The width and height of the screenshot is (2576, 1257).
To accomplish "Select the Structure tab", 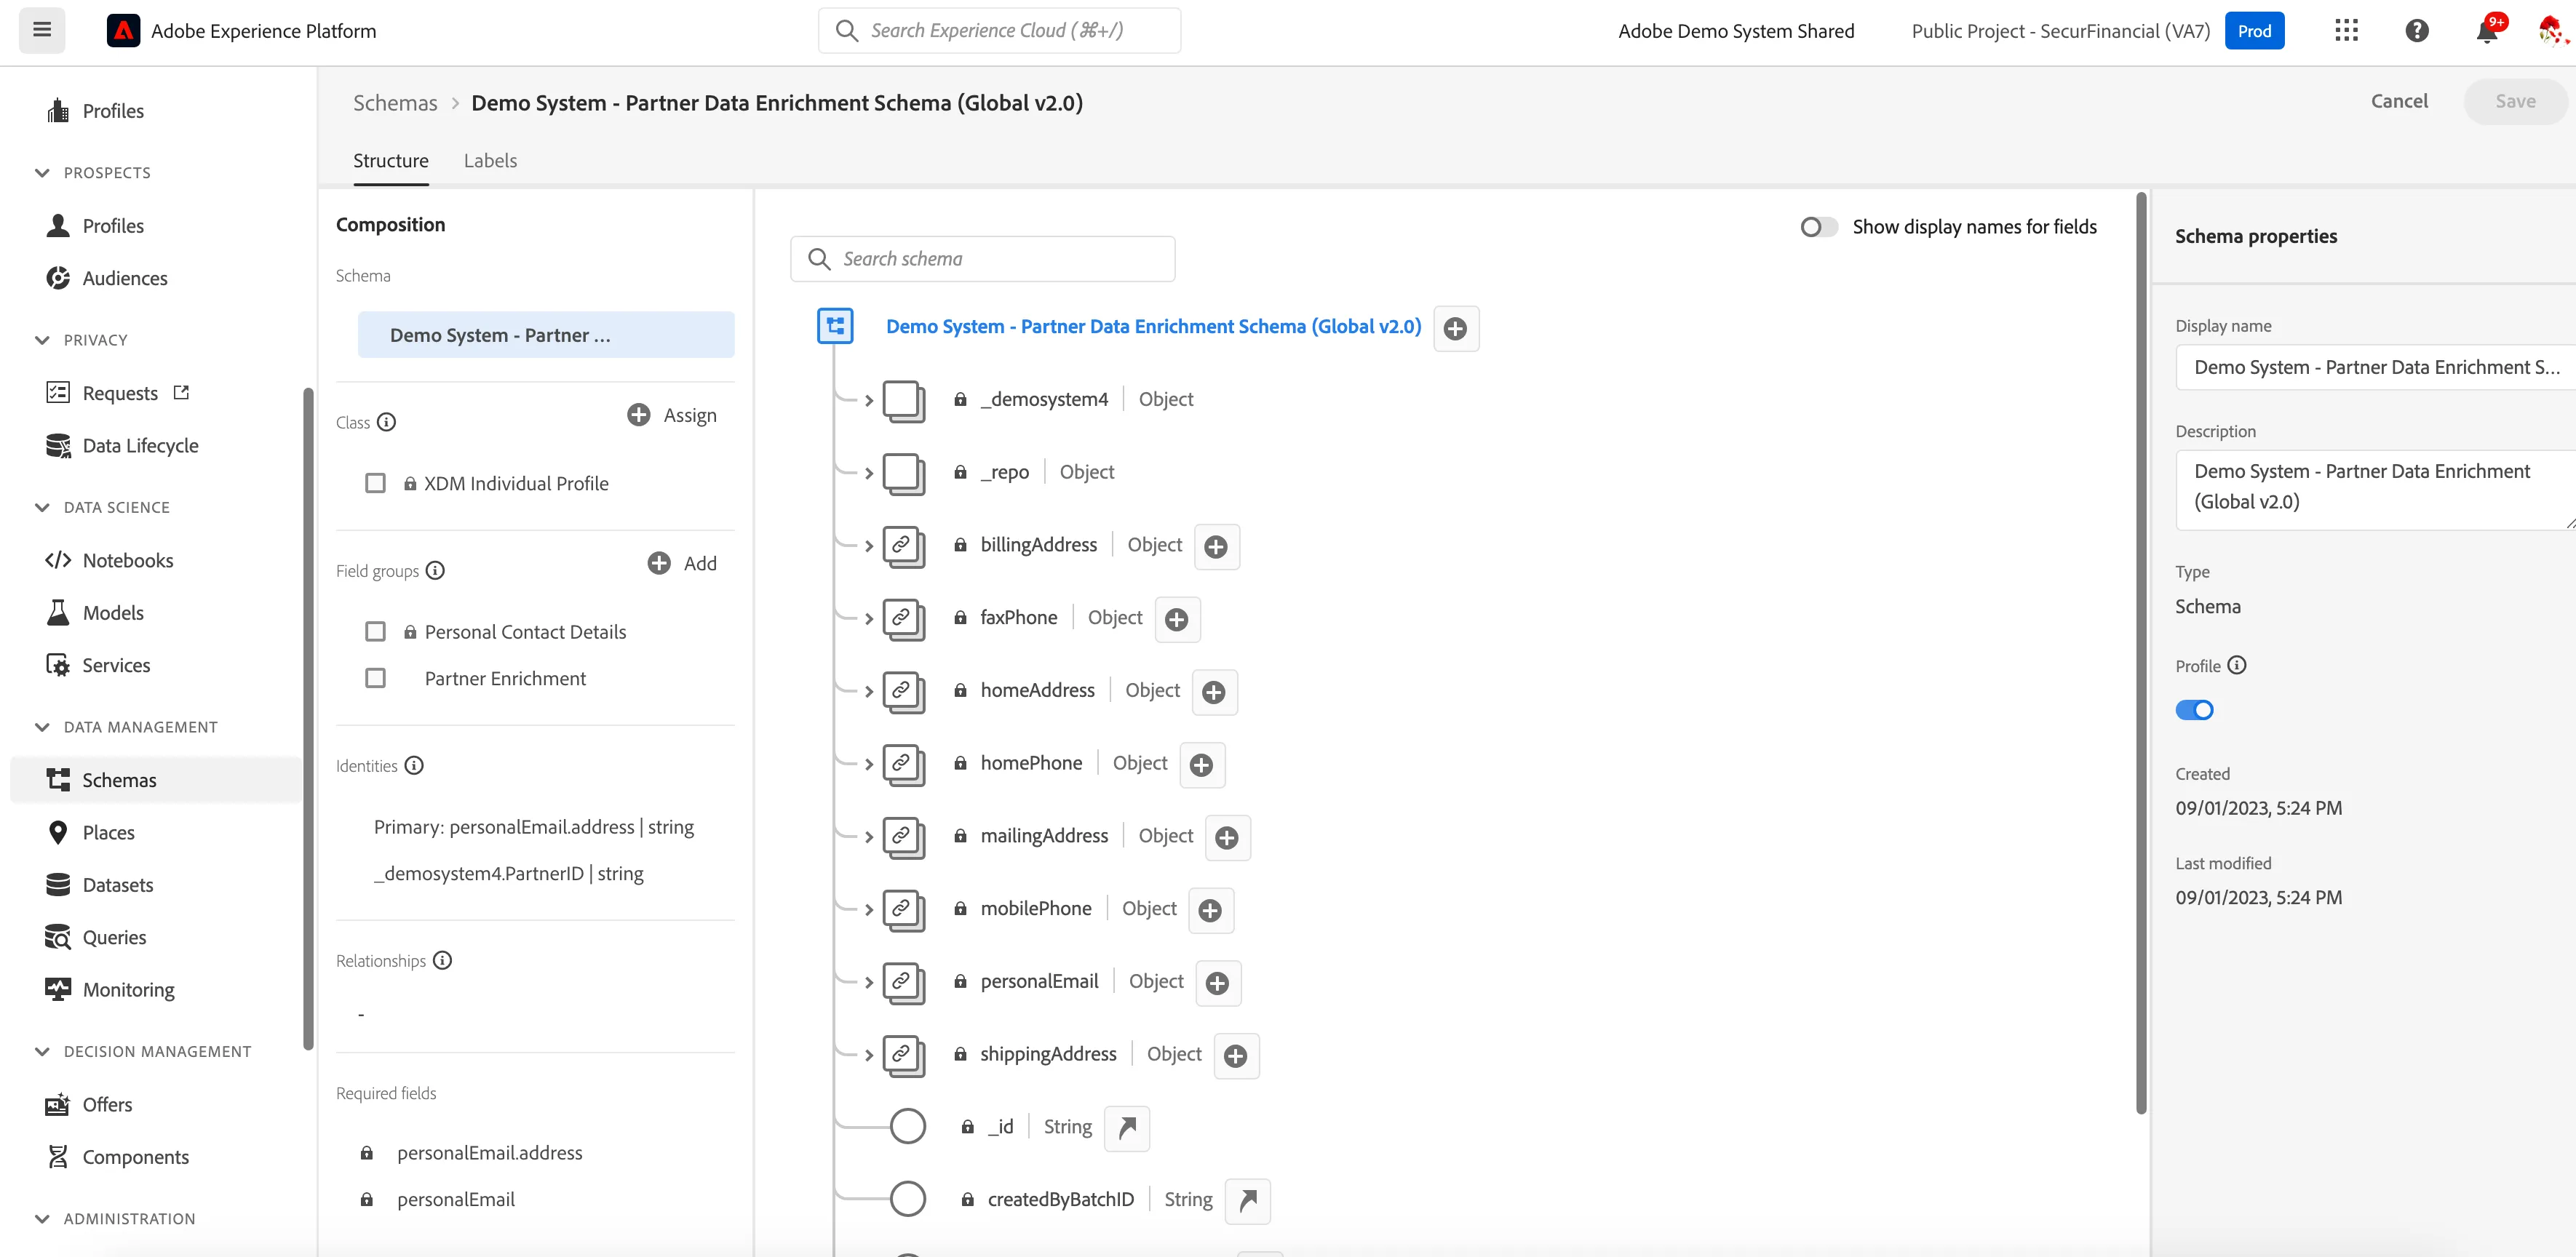I will pyautogui.click(x=390, y=160).
